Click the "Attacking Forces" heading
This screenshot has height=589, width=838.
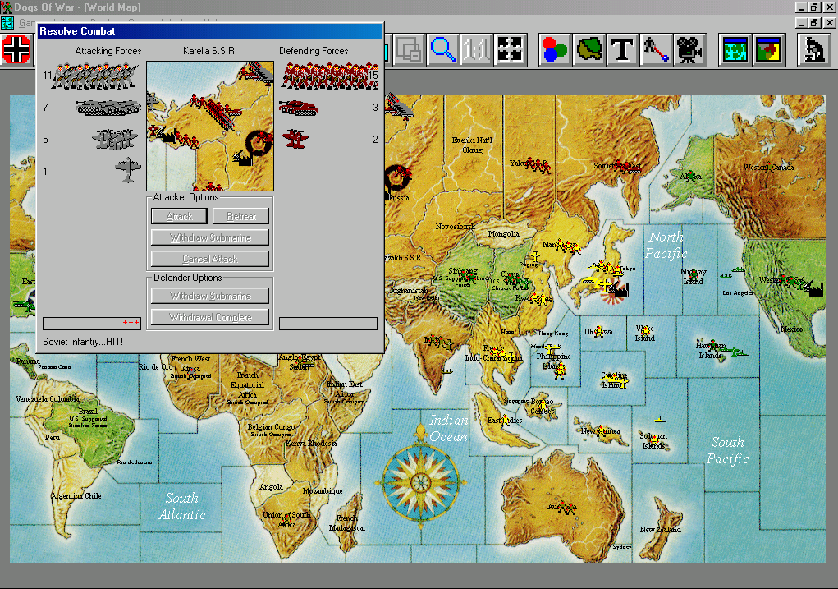pyautogui.click(x=108, y=51)
